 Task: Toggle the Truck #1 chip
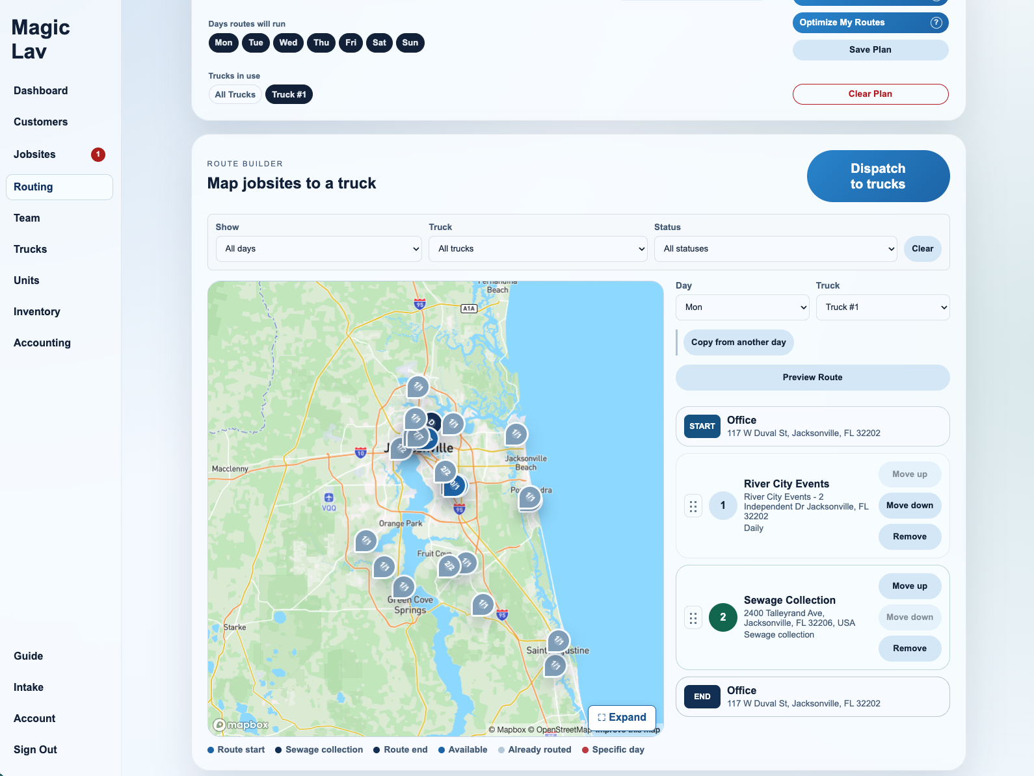click(x=289, y=95)
